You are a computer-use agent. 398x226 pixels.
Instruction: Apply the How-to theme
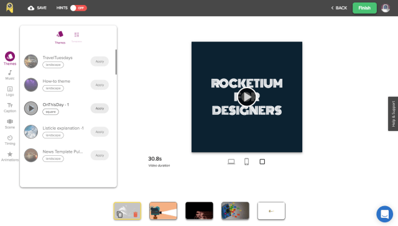(99, 85)
